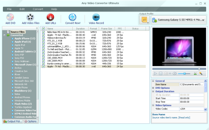Sort the list by the Duration column
This screenshot has width=209, height=130.
point(80,28)
